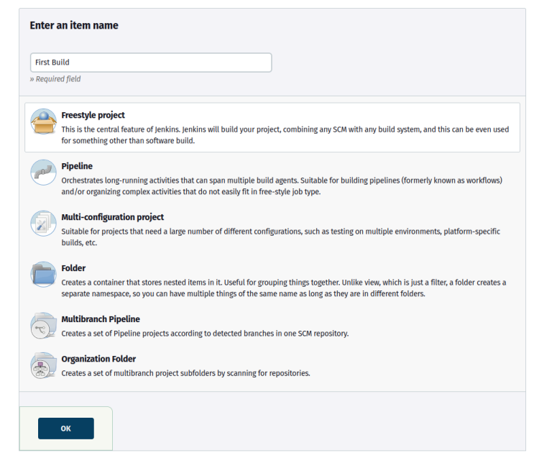
Task: Click Multi-configuration description about multiple environments
Action: (x=280, y=237)
